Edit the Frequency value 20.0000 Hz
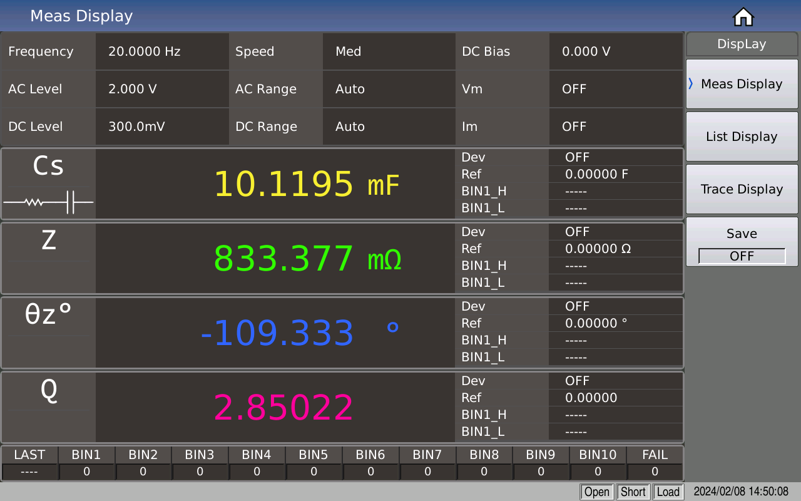This screenshot has width=801, height=501. click(x=161, y=51)
